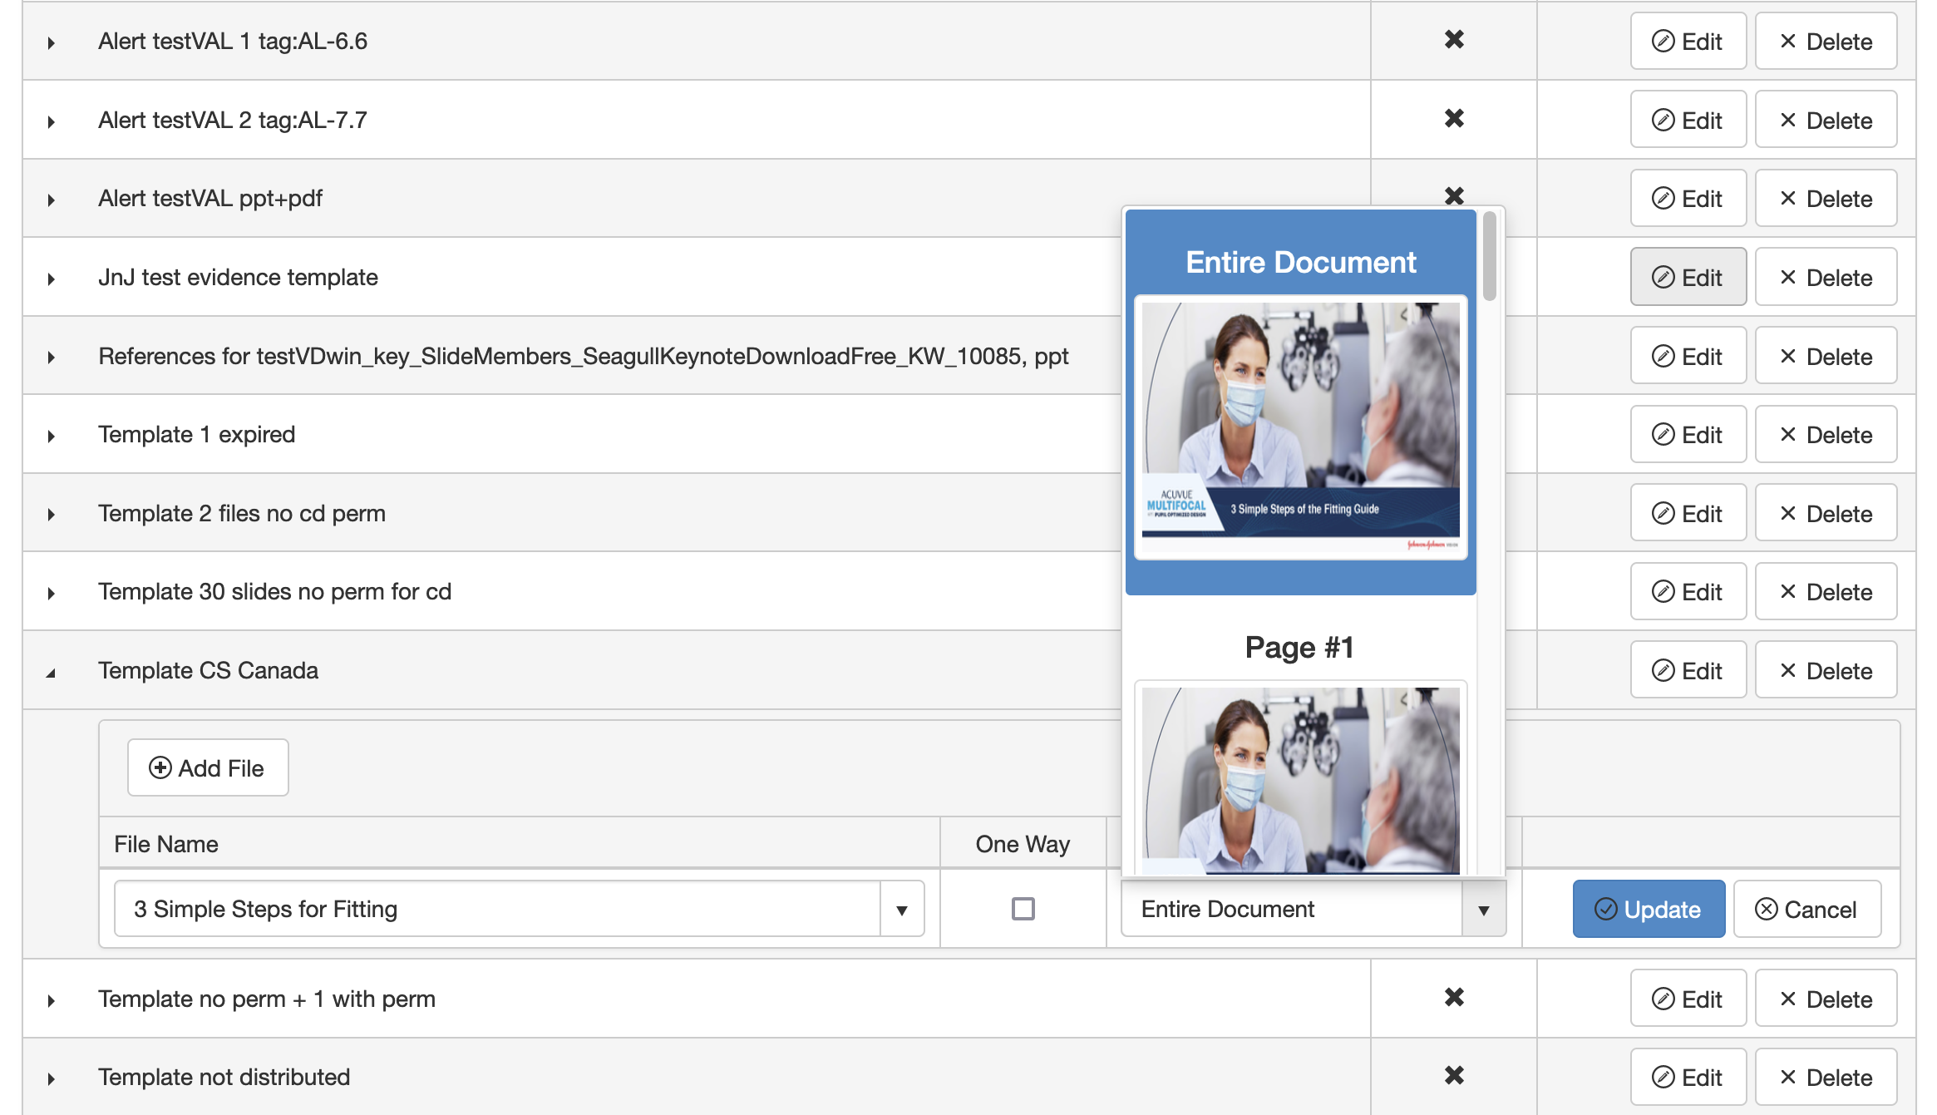This screenshot has width=1937, height=1115.
Task: Open the 3 Simple Steps for Fitting dropdown
Action: 901,910
